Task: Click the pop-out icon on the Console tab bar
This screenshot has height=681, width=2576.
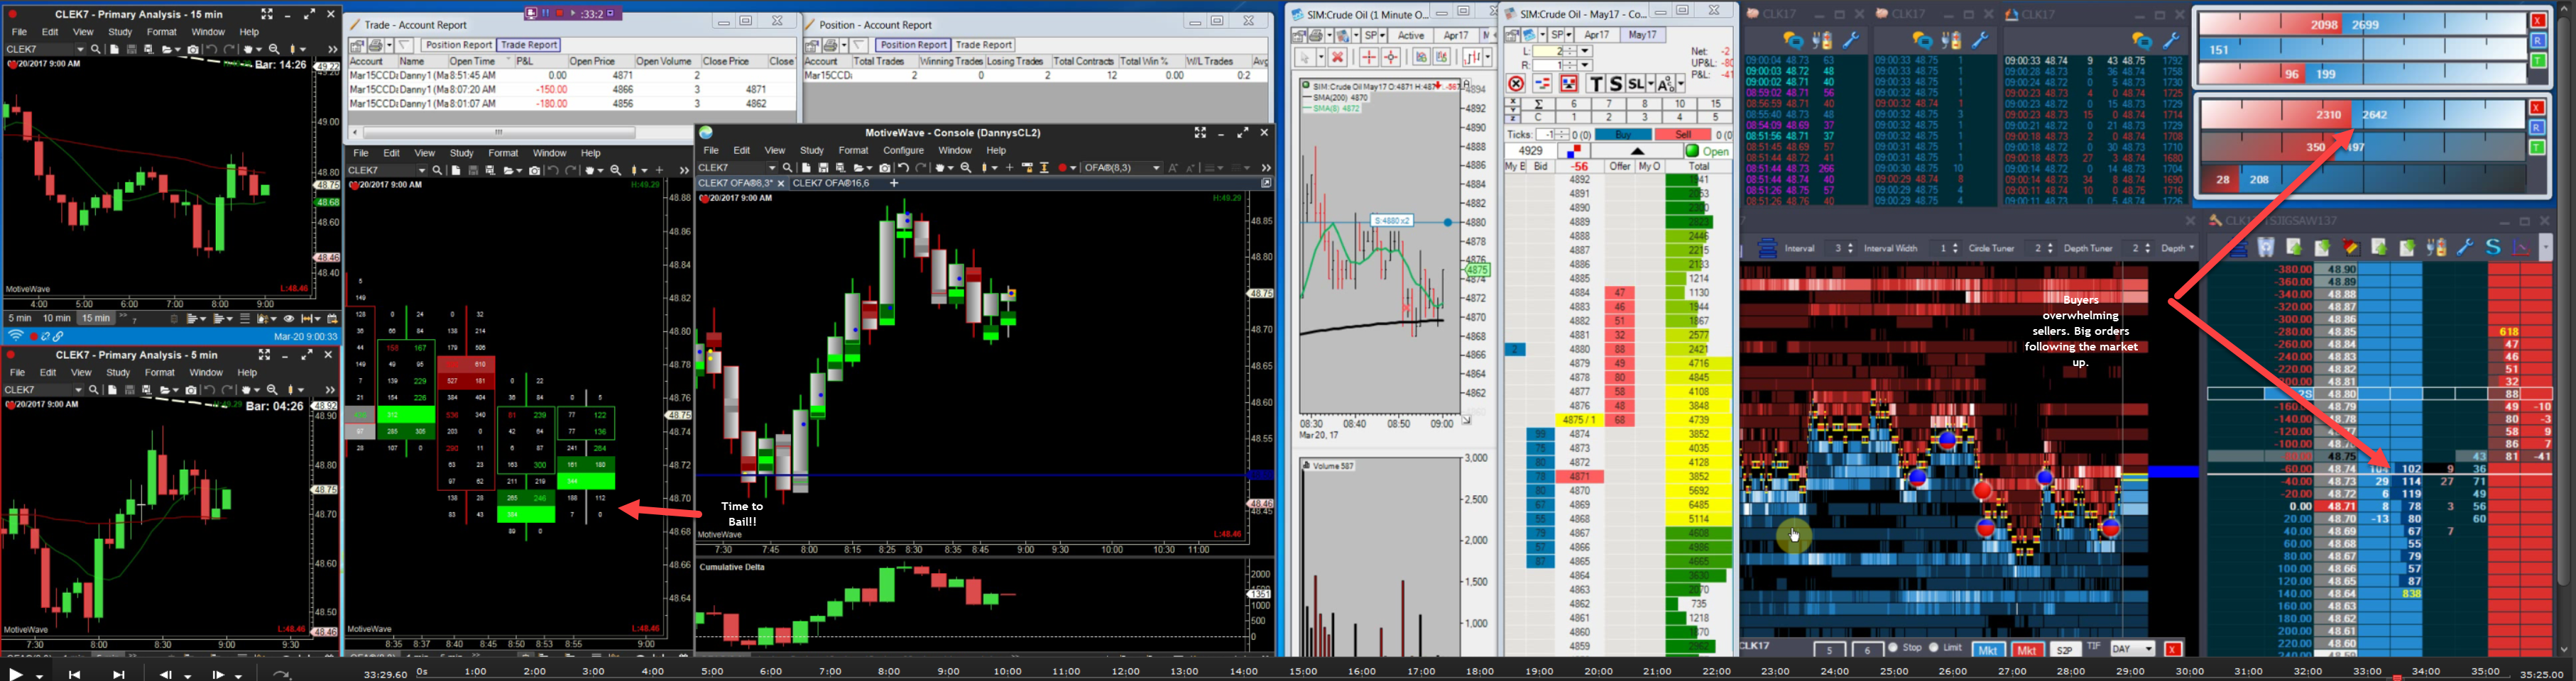Action: coord(1266,184)
